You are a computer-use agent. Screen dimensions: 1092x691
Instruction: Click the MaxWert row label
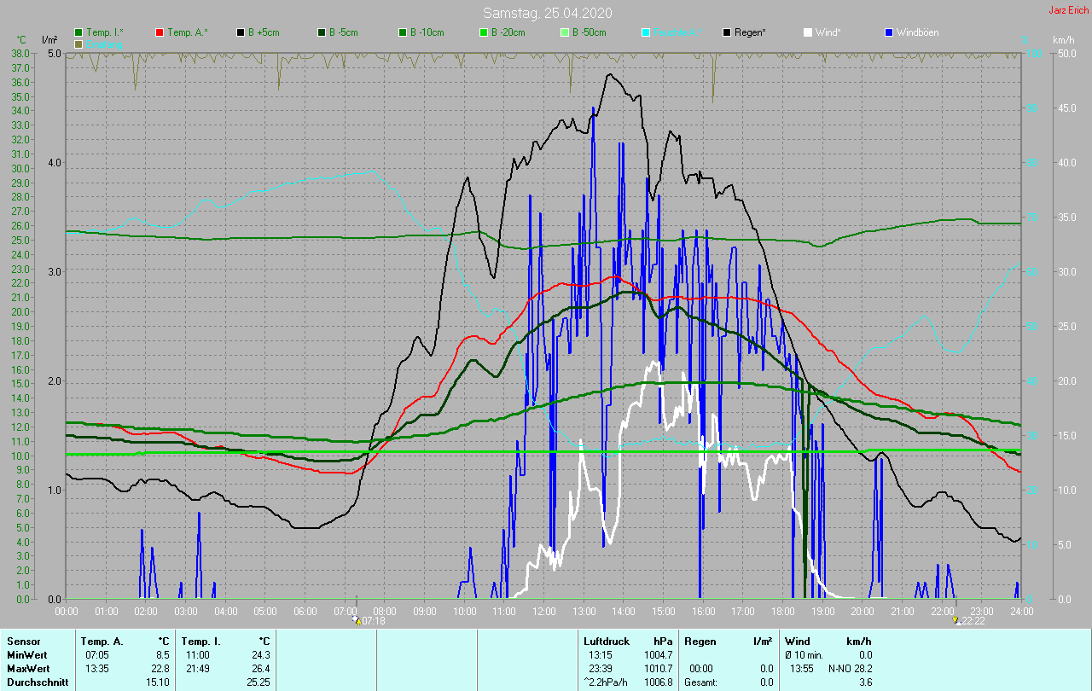26,669
